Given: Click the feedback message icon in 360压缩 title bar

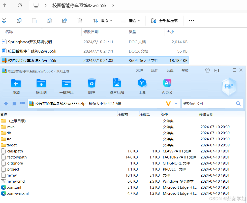Looking at the screenshot, I should [217, 70].
